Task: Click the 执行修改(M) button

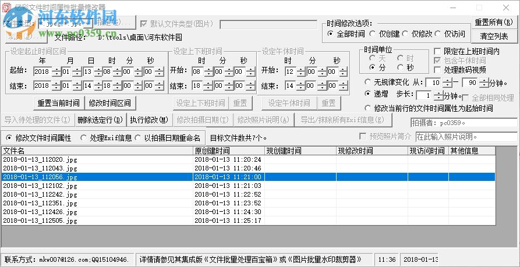Action: click(x=149, y=120)
